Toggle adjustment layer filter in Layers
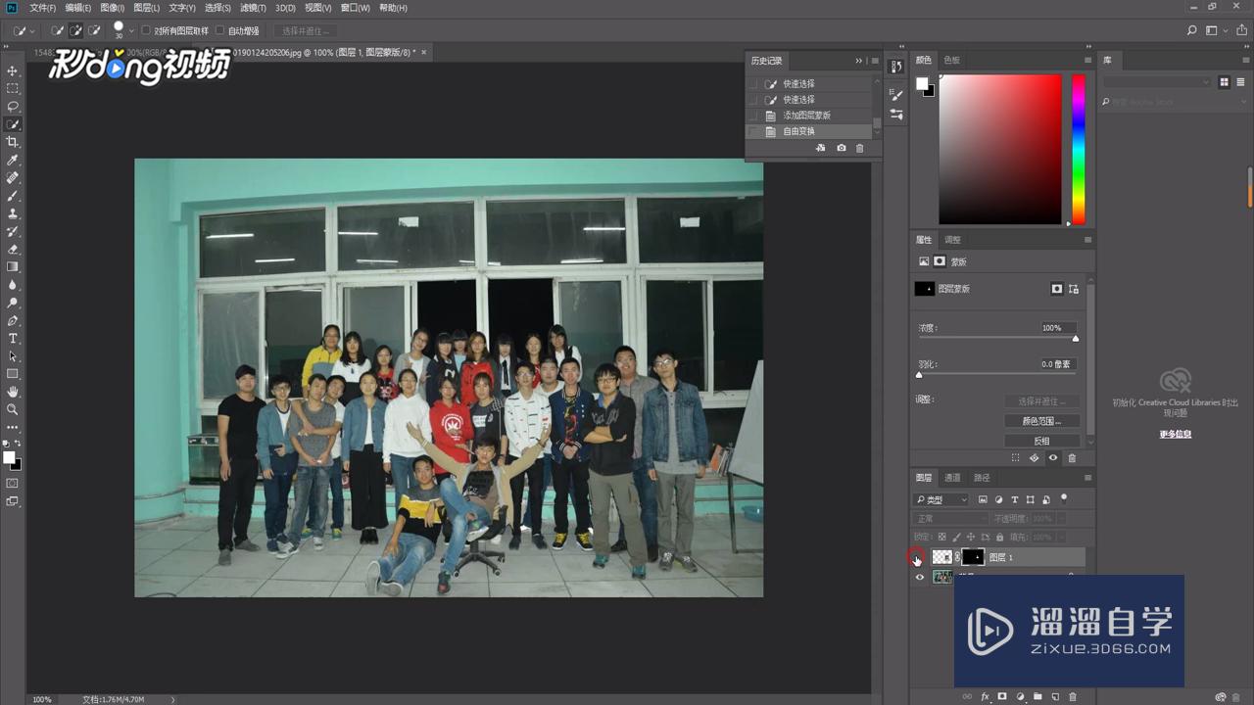This screenshot has width=1254, height=705. tap(998, 499)
